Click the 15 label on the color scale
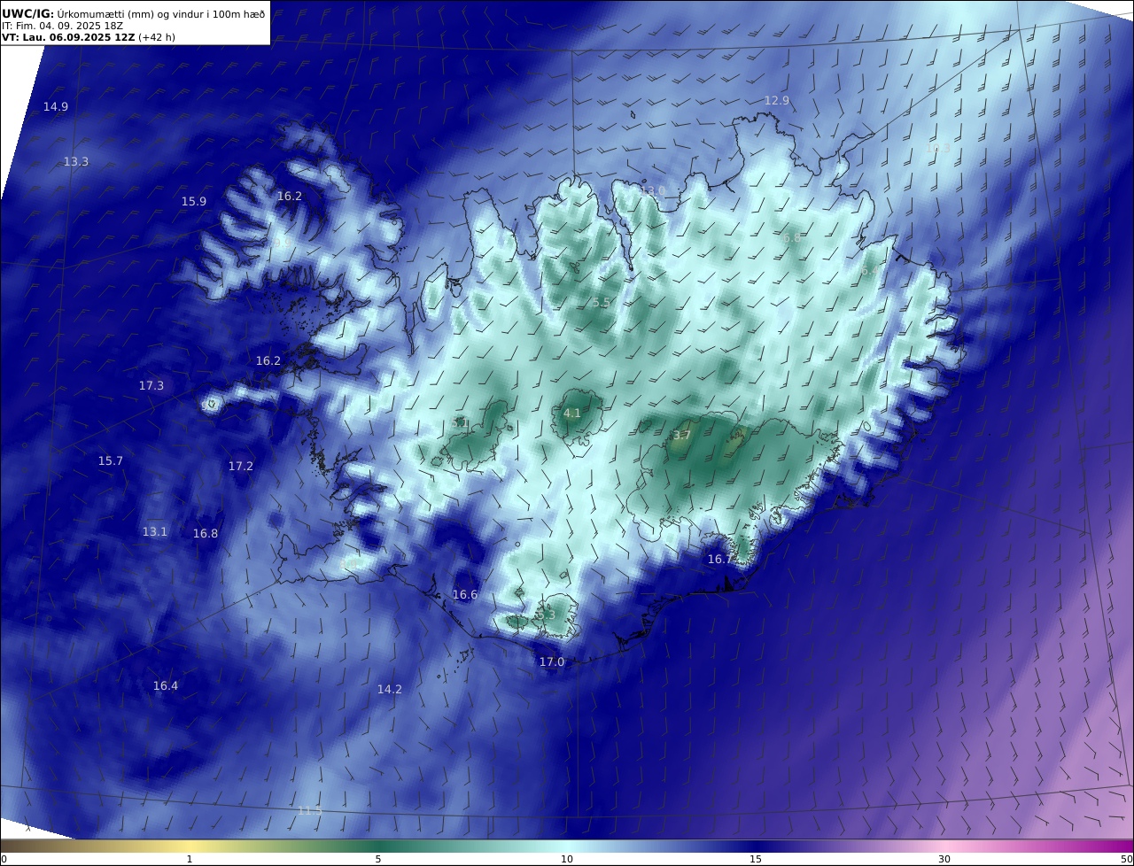Image resolution: width=1134 pixels, height=866 pixels. 756,859
